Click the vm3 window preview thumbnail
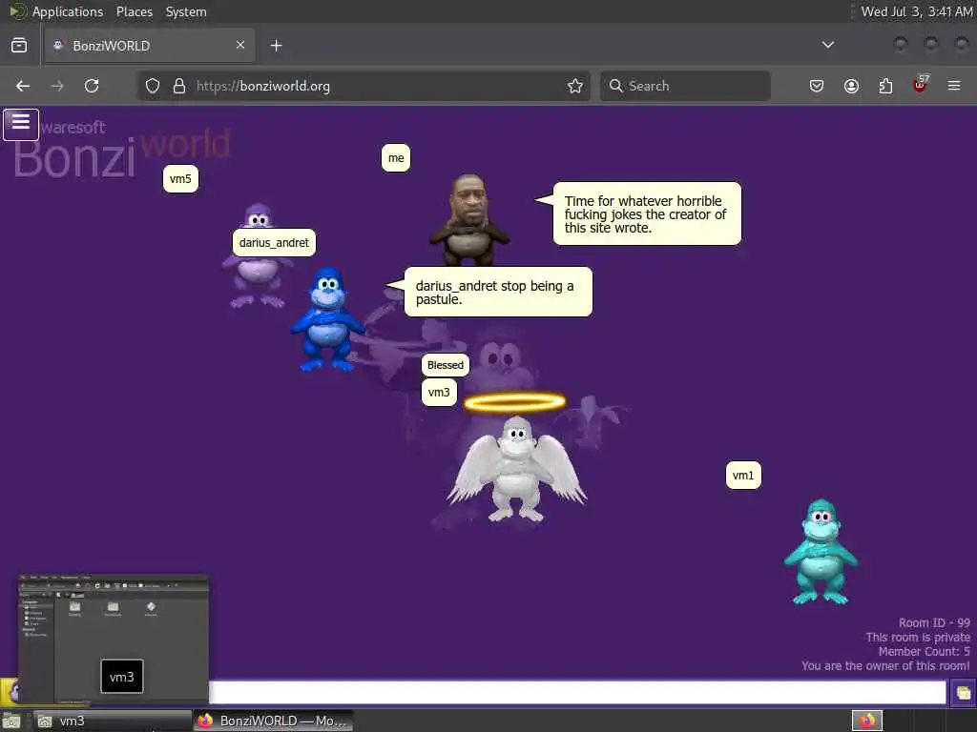Image resolution: width=977 pixels, height=732 pixels. click(113, 640)
